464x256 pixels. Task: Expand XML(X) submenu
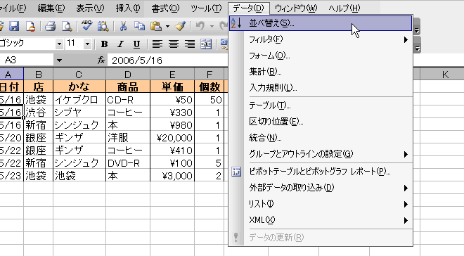(406, 221)
